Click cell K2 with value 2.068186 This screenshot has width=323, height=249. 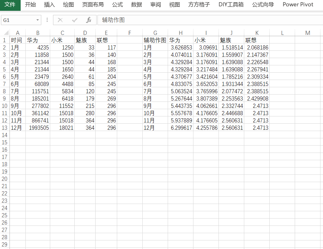coord(257,47)
